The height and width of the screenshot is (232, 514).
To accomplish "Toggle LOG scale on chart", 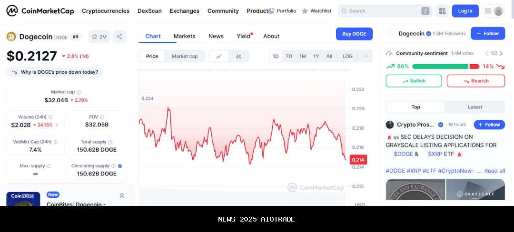I will click(347, 56).
